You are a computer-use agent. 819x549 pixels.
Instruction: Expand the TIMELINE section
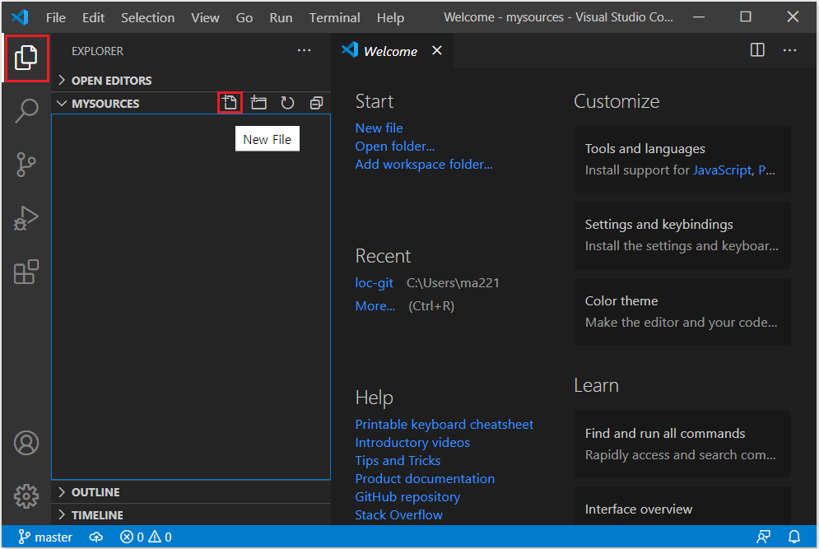[191, 515]
